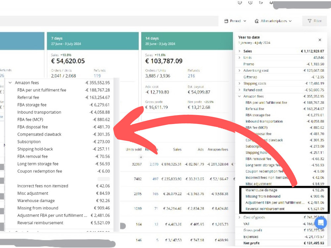Click the Expenses row in Year to date
The height and width of the screenshot is (248, 331).
click(x=281, y=237)
